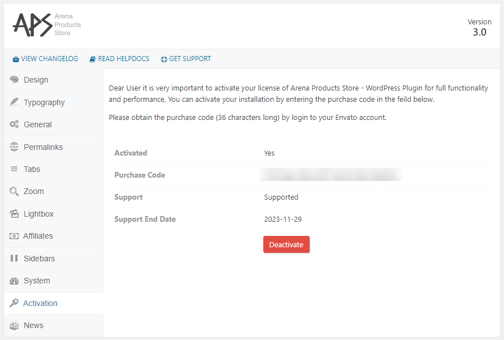504x340 pixels.
Task: Click the 'Support End Date' label
Action: click(x=145, y=220)
